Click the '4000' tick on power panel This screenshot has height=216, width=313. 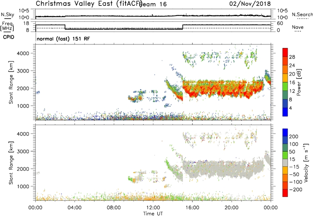pyautogui.click(x=23, y=53)
